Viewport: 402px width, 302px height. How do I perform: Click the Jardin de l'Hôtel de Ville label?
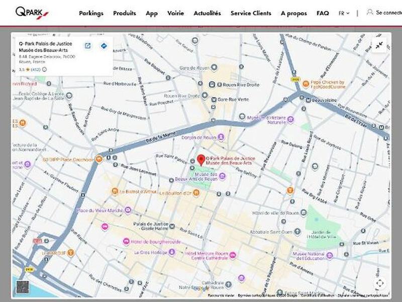point(322,234)
